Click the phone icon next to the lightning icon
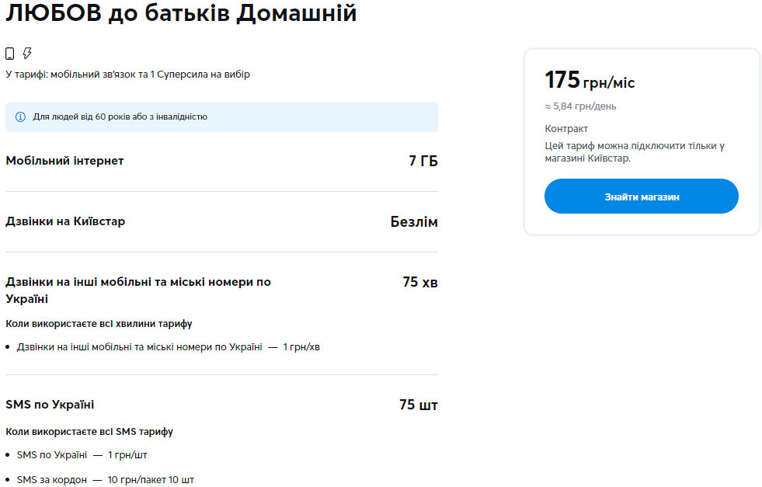The height and width of the screenshot is (487, 762). tap(9, 53)
